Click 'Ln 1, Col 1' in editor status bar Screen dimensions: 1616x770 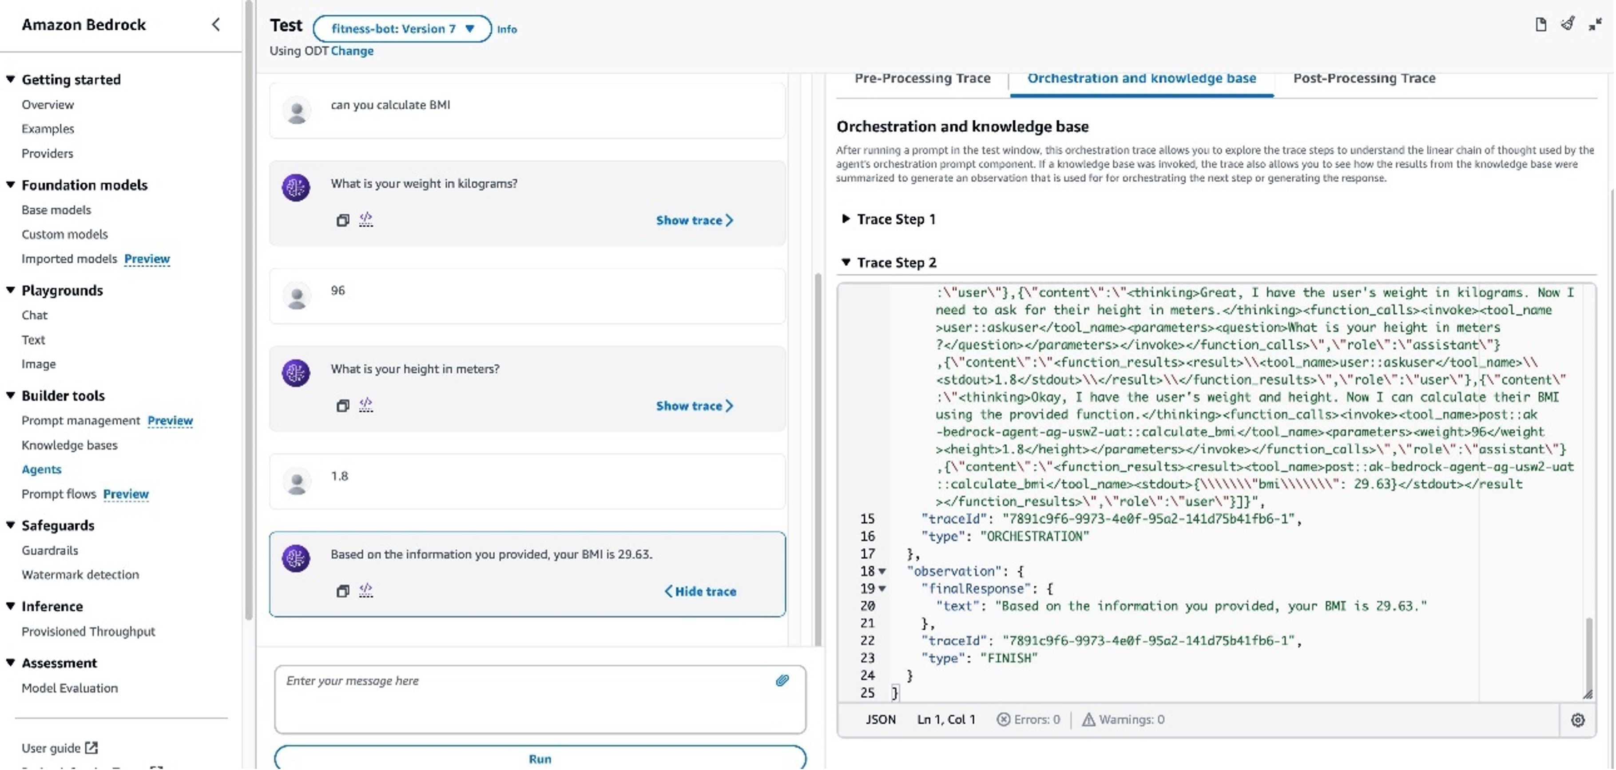(946, 719)
